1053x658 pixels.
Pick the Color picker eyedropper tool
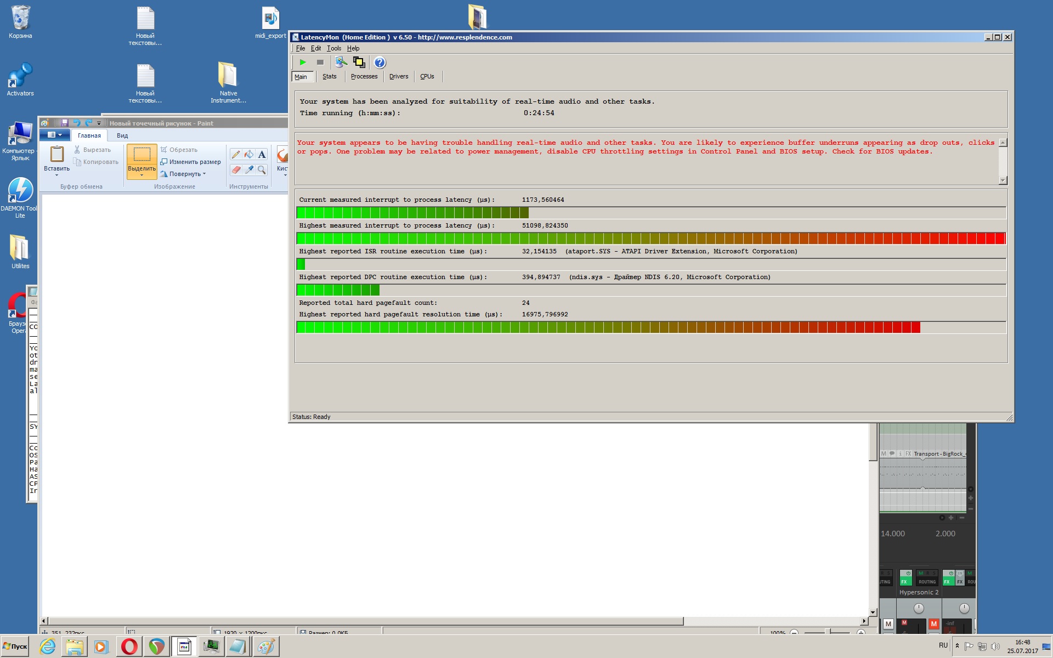pyautogui.click(x=249, y=170)
